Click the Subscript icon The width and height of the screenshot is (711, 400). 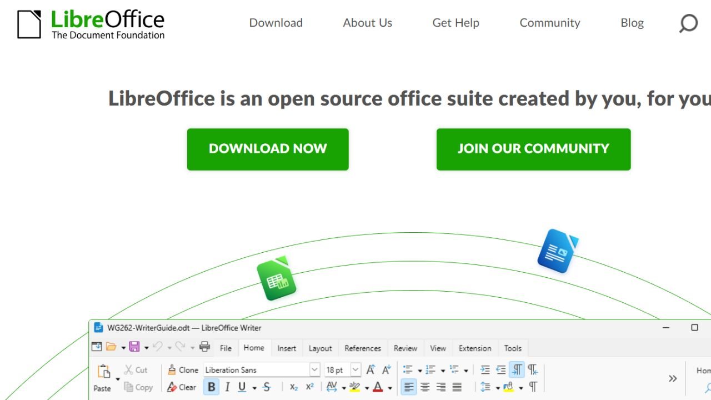[x=294, y=387]
